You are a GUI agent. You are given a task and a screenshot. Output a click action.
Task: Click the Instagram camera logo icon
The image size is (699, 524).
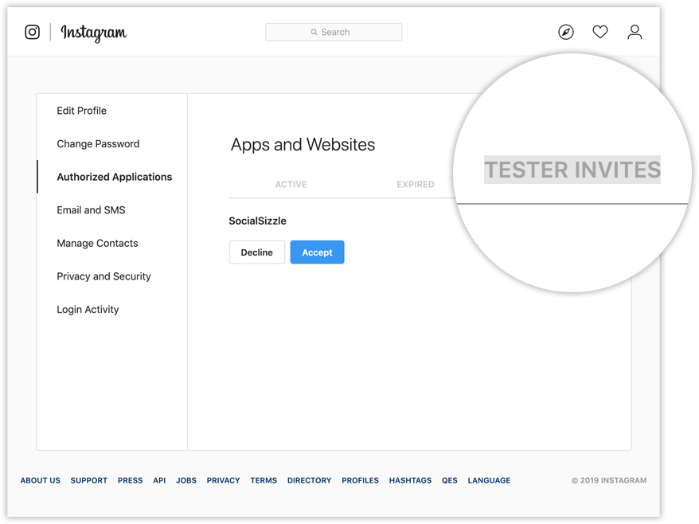32,32
